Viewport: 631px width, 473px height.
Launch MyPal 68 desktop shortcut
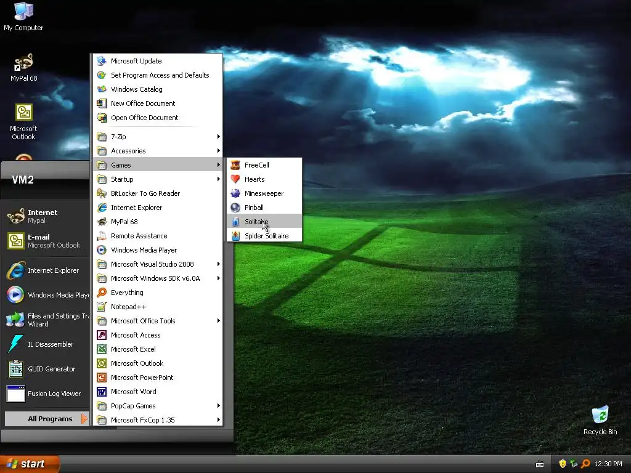[x=23, y=67]
